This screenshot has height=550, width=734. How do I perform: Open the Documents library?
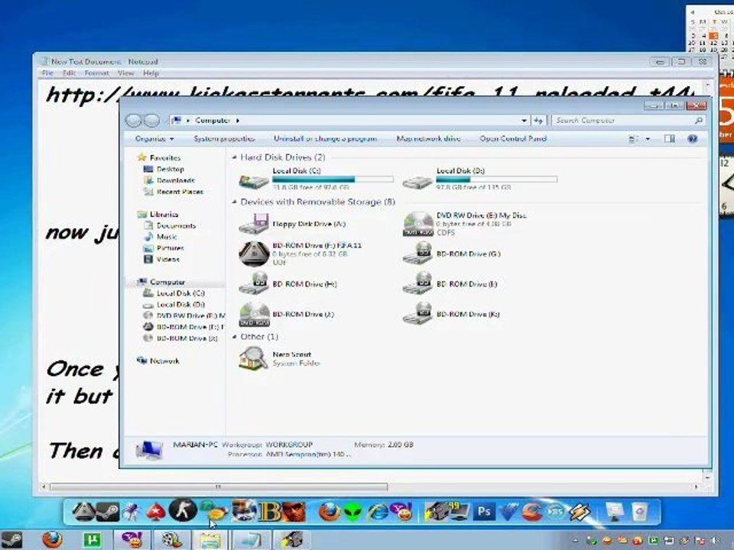click(x=176, y=226)
